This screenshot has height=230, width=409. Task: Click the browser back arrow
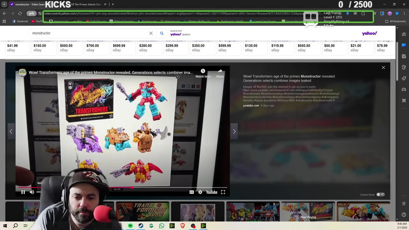[x=4, y=13]
